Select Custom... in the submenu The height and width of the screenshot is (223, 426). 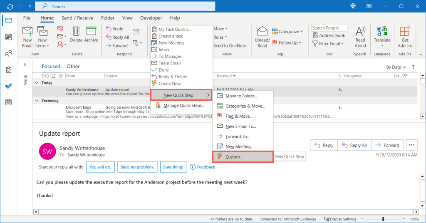243,157
